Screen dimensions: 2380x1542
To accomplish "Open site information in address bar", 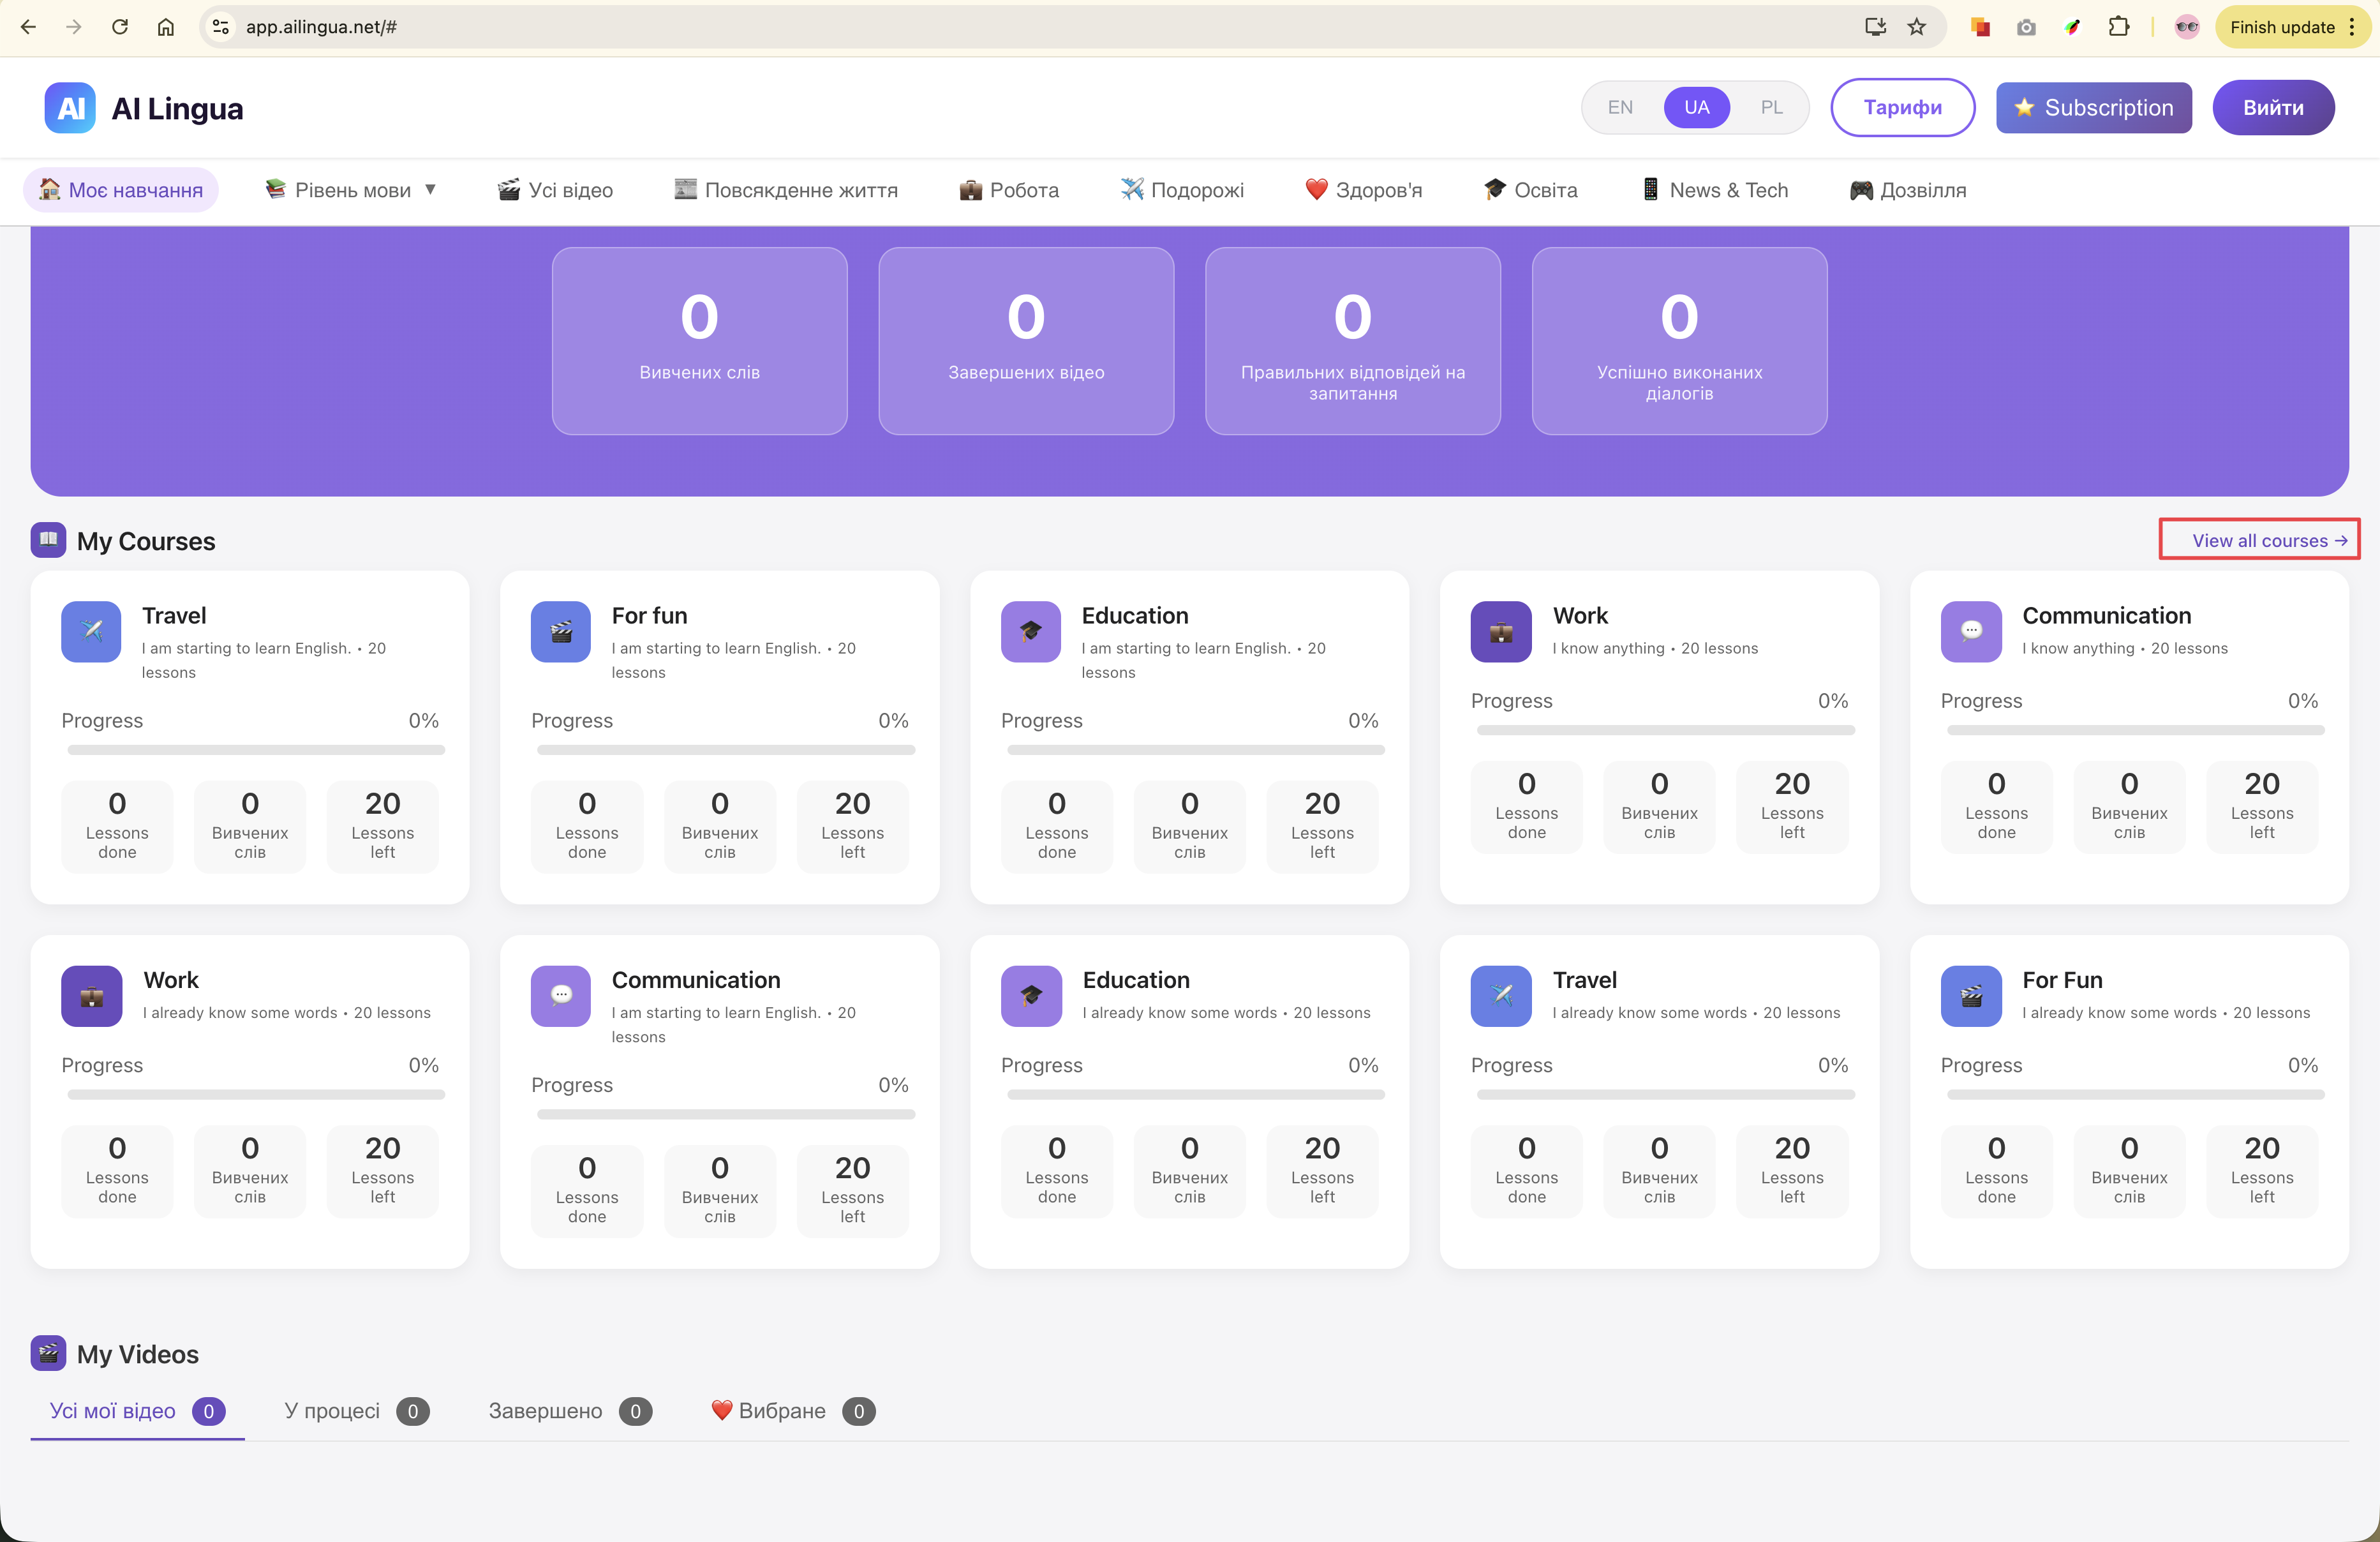I will pos(221,27).
